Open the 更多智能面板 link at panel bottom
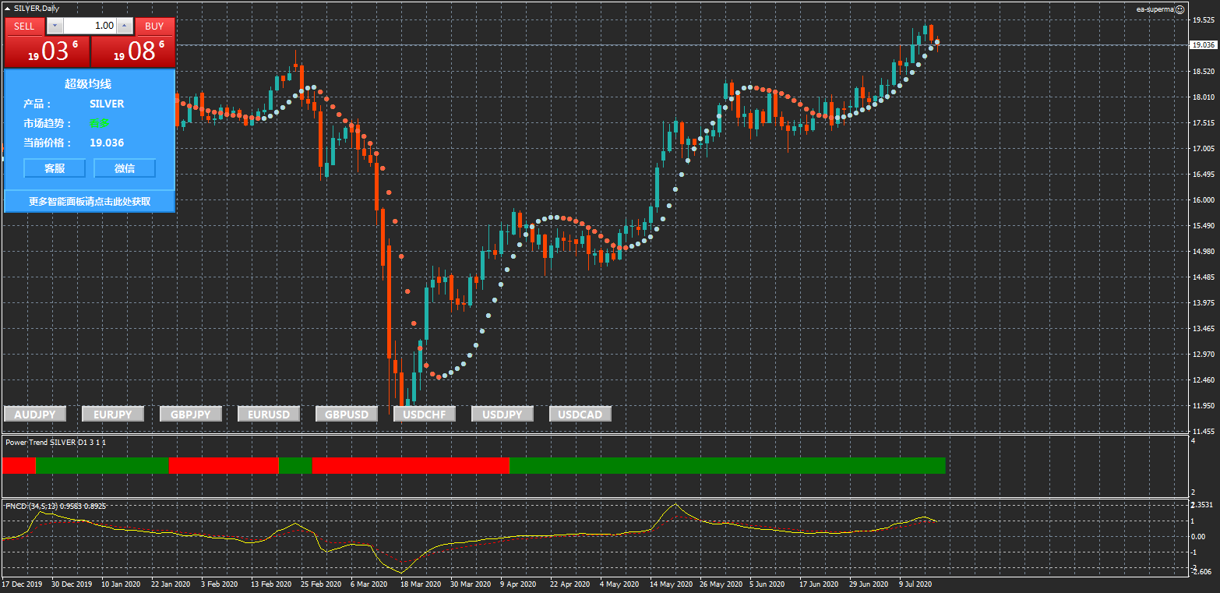1220x593 pixels. (90, 201)
